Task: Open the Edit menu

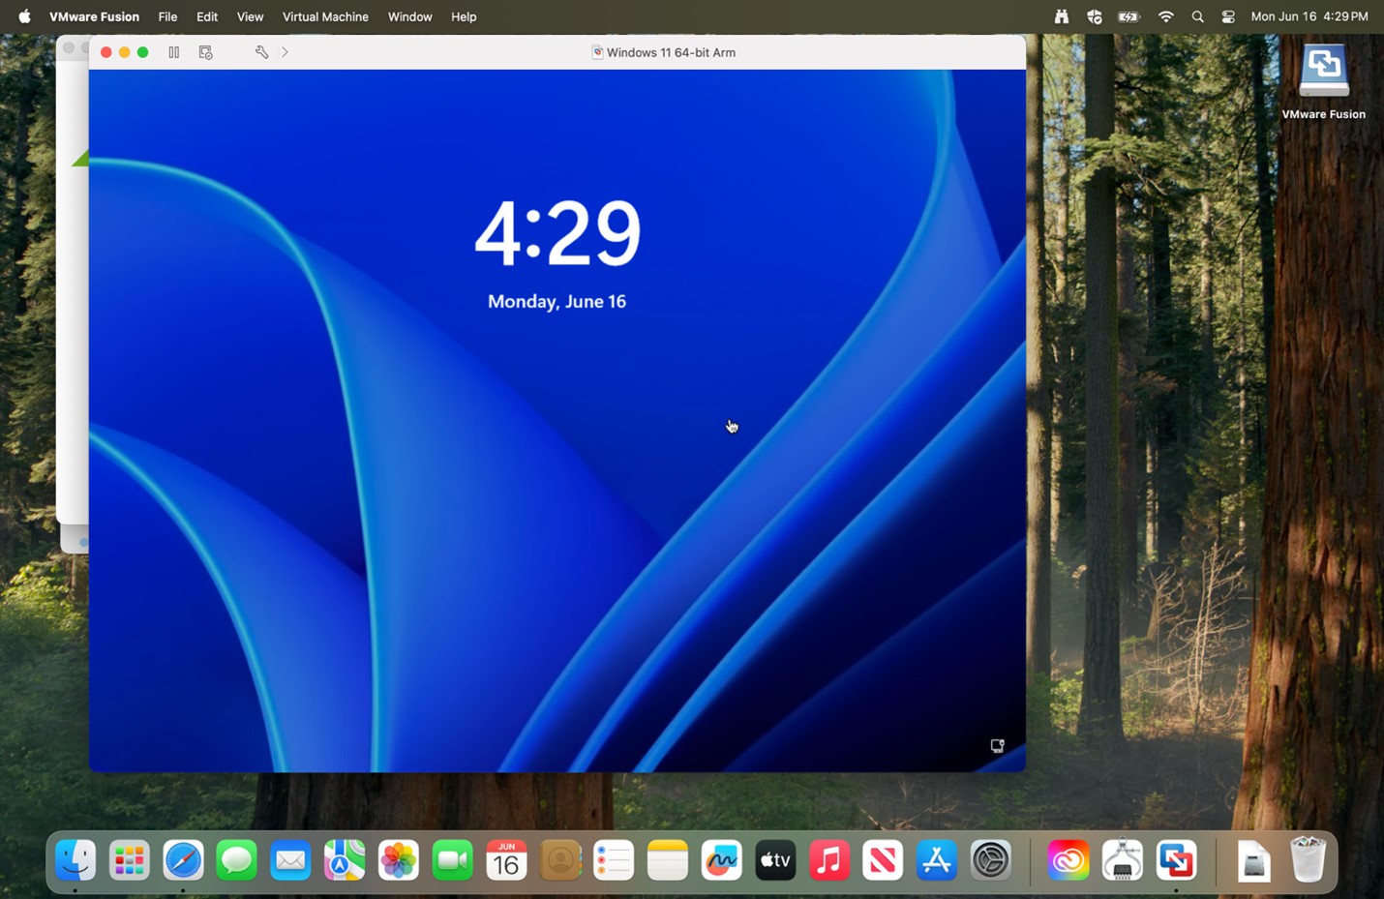Action: (207, 16)
